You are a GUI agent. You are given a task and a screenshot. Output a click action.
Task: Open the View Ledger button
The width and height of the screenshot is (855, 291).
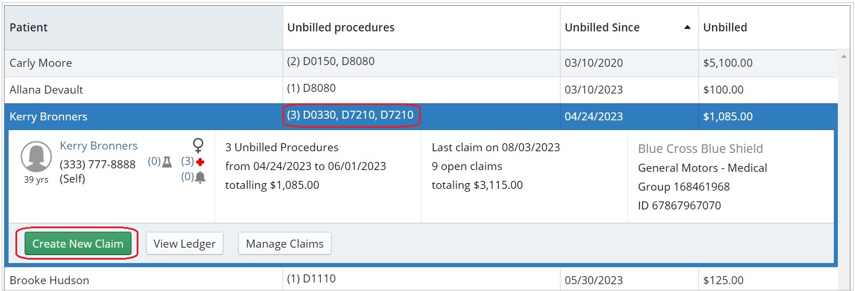click(x=184, y=244)
